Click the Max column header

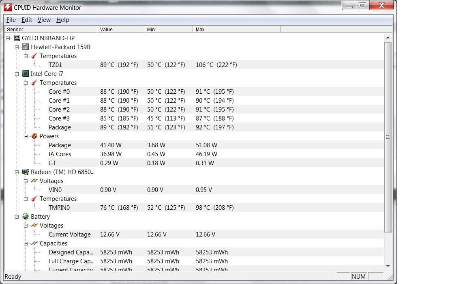coord(237,29)
